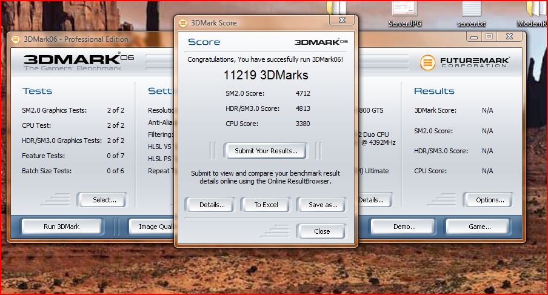Click the Congratulations message text
This screenshot has width=548, height=295.
[x=266, y=60]
